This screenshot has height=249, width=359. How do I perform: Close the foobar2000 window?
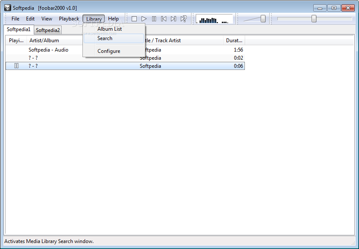tap(348, 8)
